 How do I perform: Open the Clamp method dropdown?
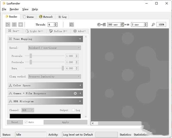(54, 76)
